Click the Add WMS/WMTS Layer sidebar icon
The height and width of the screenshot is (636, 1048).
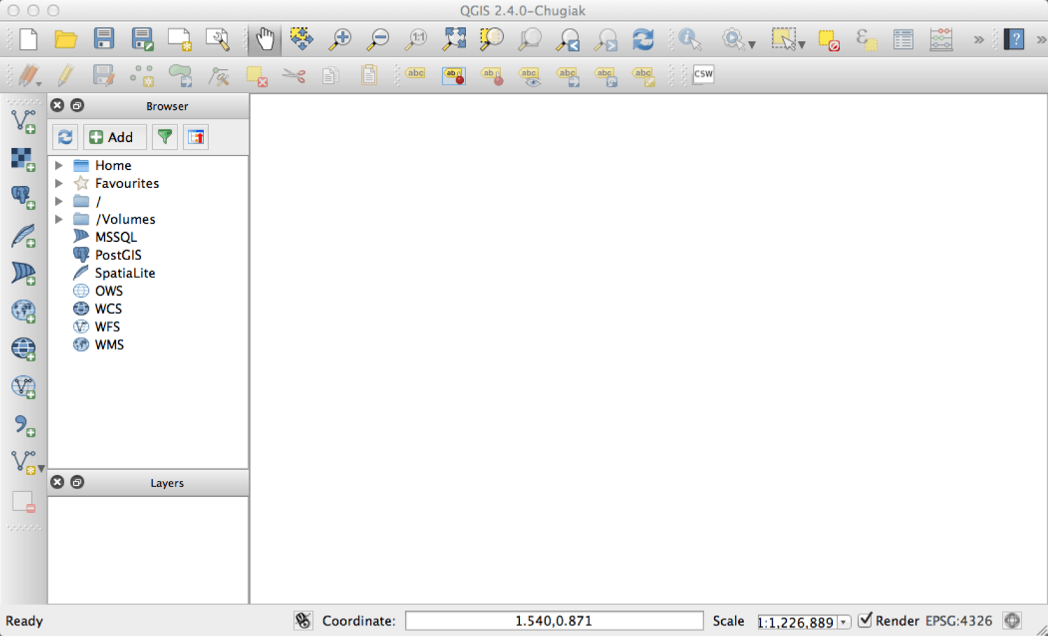24,311
